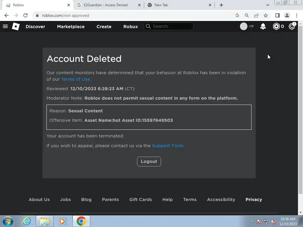This screenshot has width=303, height=227.
Task: Click the Chrome taskbar icon
Action: click(81, 221)
